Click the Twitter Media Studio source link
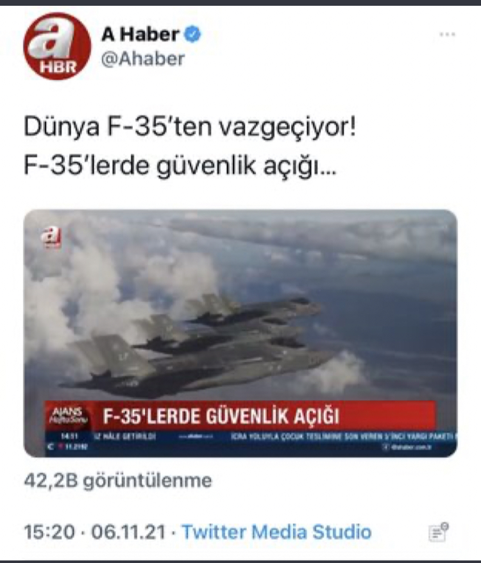This screenshot has width=481, height=563. (x=276, y=532)
